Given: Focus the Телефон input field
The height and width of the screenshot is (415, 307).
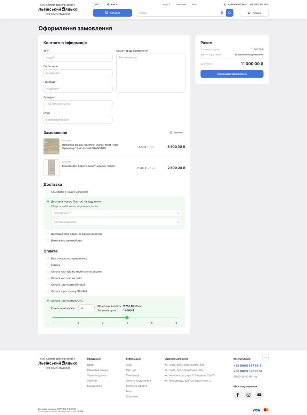Looking at the screenshot, I should pos(78,104).
